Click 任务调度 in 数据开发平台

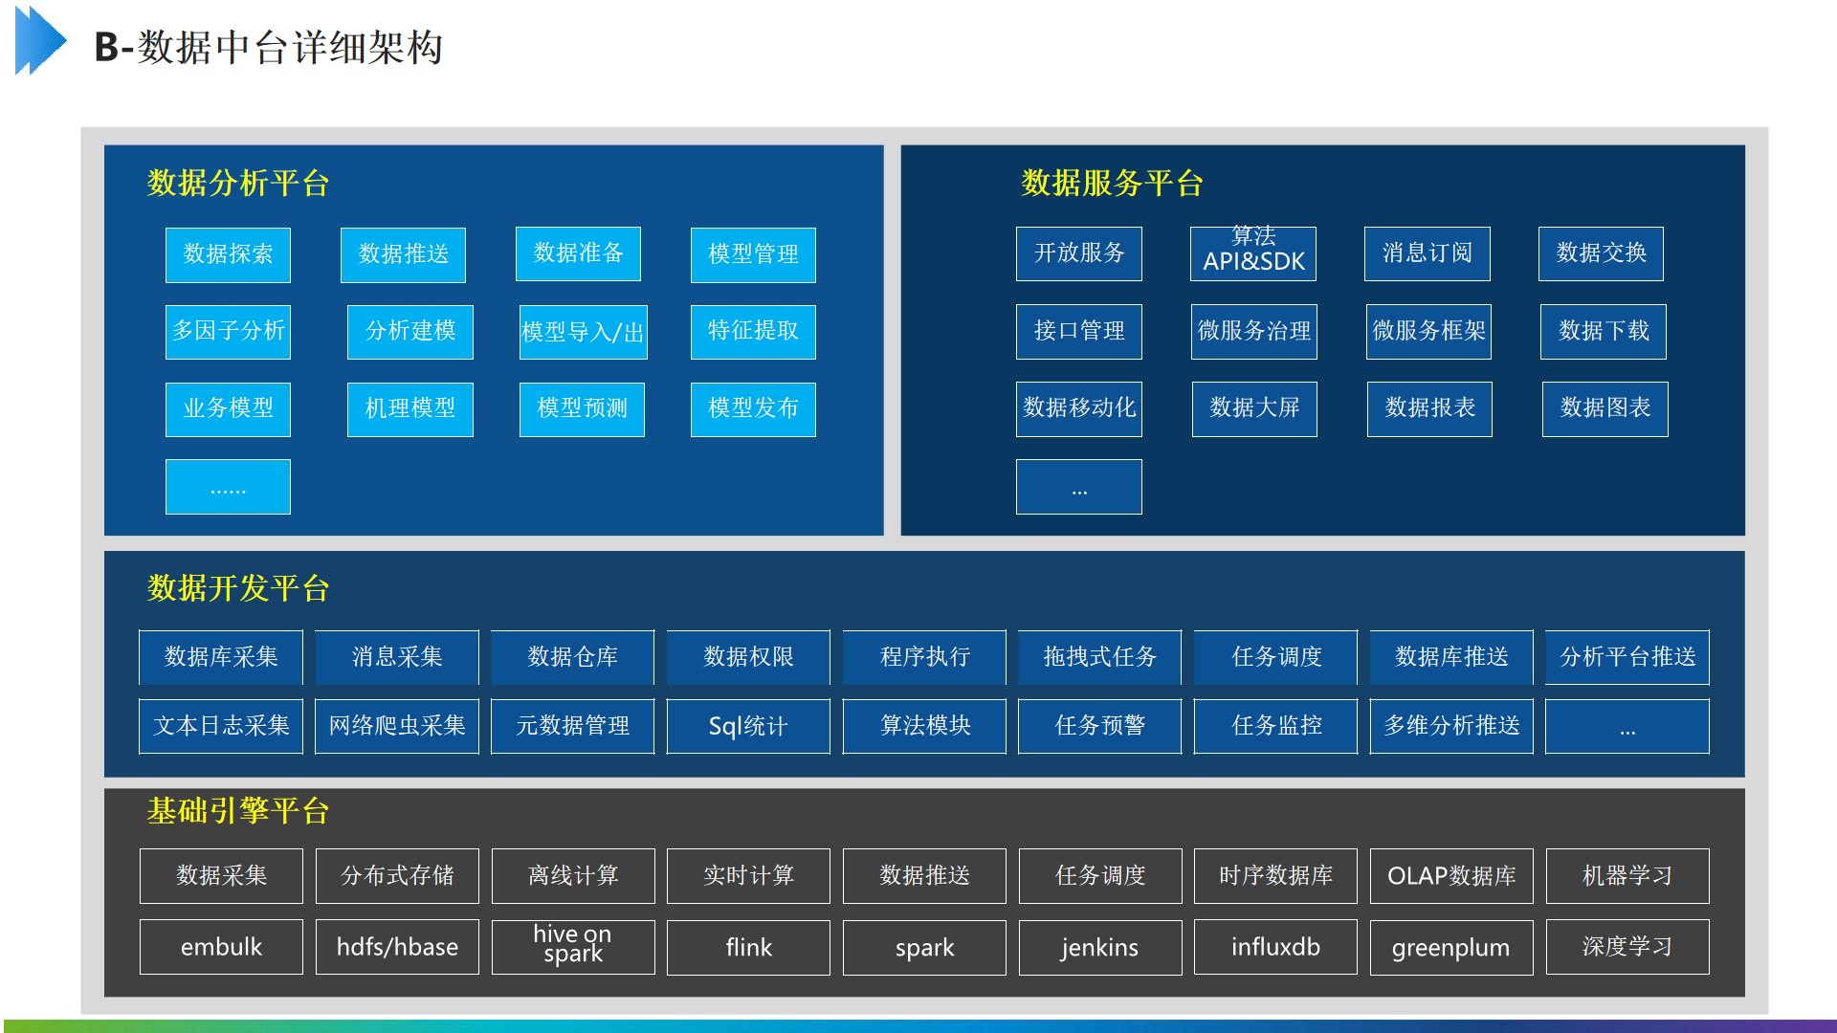coord(1276,657)
